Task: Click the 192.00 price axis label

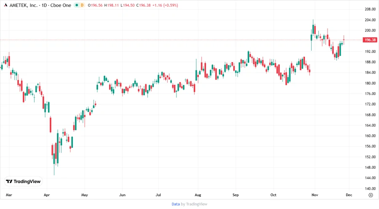Action: (370, 52)
